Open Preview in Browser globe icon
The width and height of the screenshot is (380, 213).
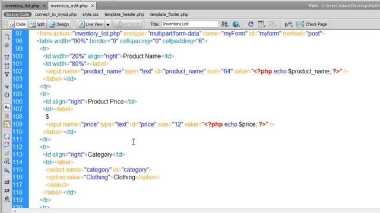tap(236, 24)
